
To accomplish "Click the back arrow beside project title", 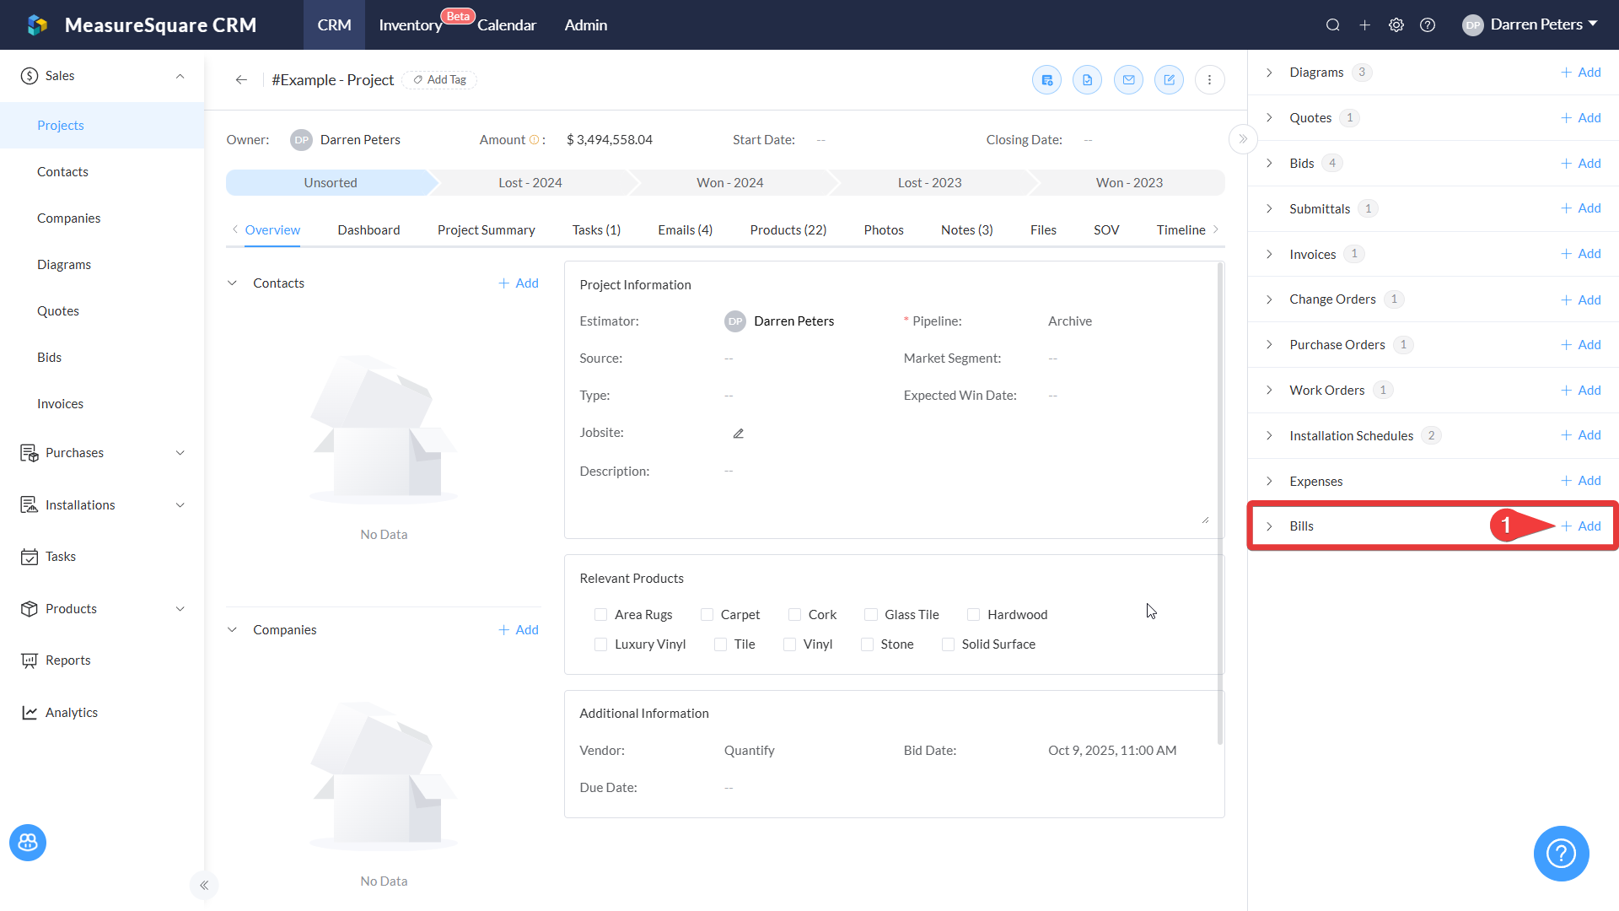I will [x=241, y=80].
